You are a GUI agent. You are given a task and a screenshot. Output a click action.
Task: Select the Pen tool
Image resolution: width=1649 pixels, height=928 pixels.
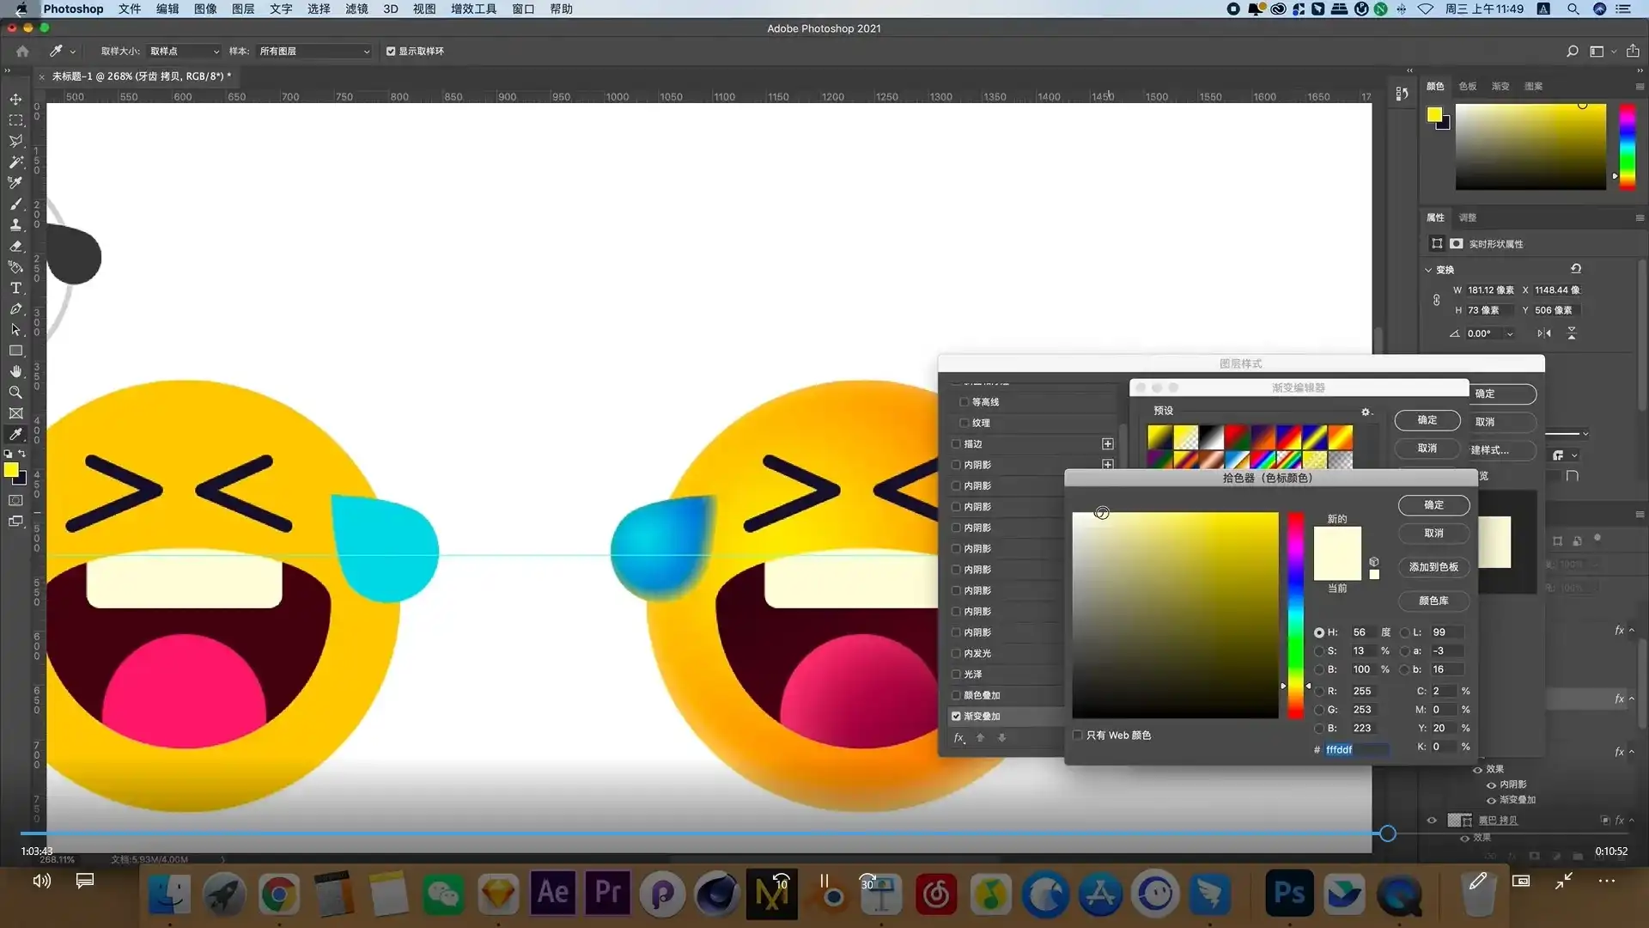pos(15,308)
